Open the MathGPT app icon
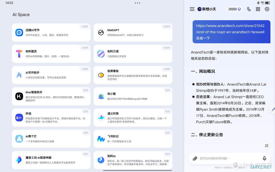 [x=101, y=32]
